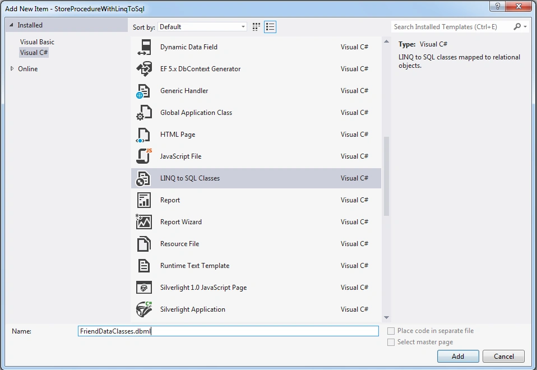537x370 pixels.
Task: Click the JavaScript File template icon
Action: coord(144,156)
